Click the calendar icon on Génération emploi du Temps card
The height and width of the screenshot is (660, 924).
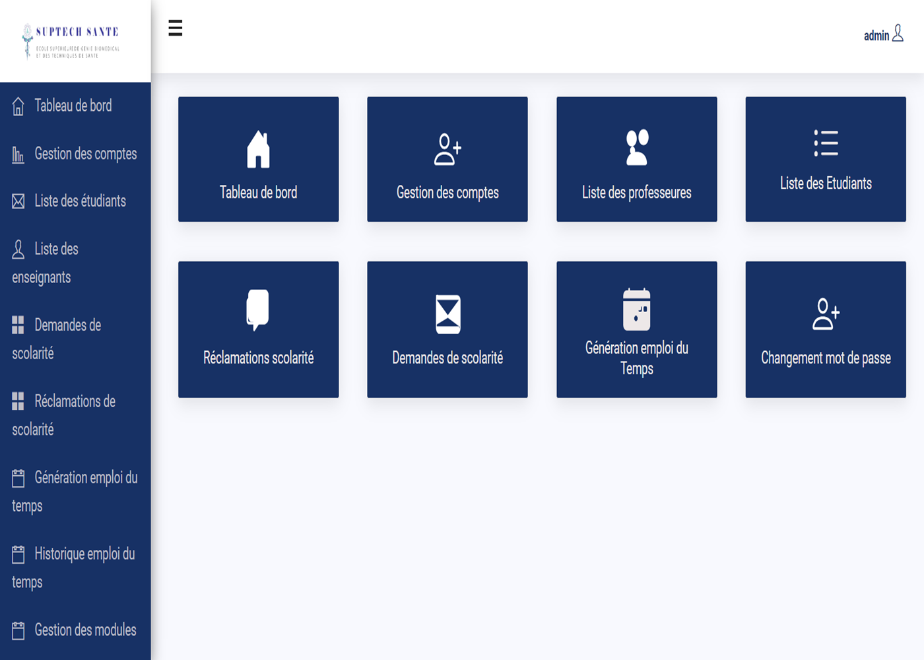coord(637,310)
